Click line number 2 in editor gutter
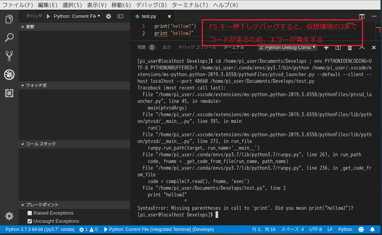 143,33
